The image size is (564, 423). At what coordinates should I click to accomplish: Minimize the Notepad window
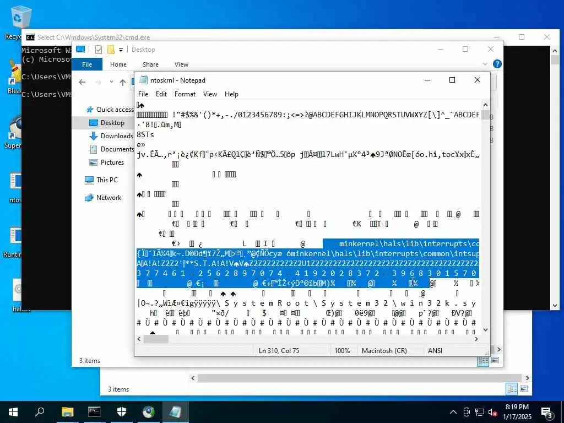coord(427,80)
